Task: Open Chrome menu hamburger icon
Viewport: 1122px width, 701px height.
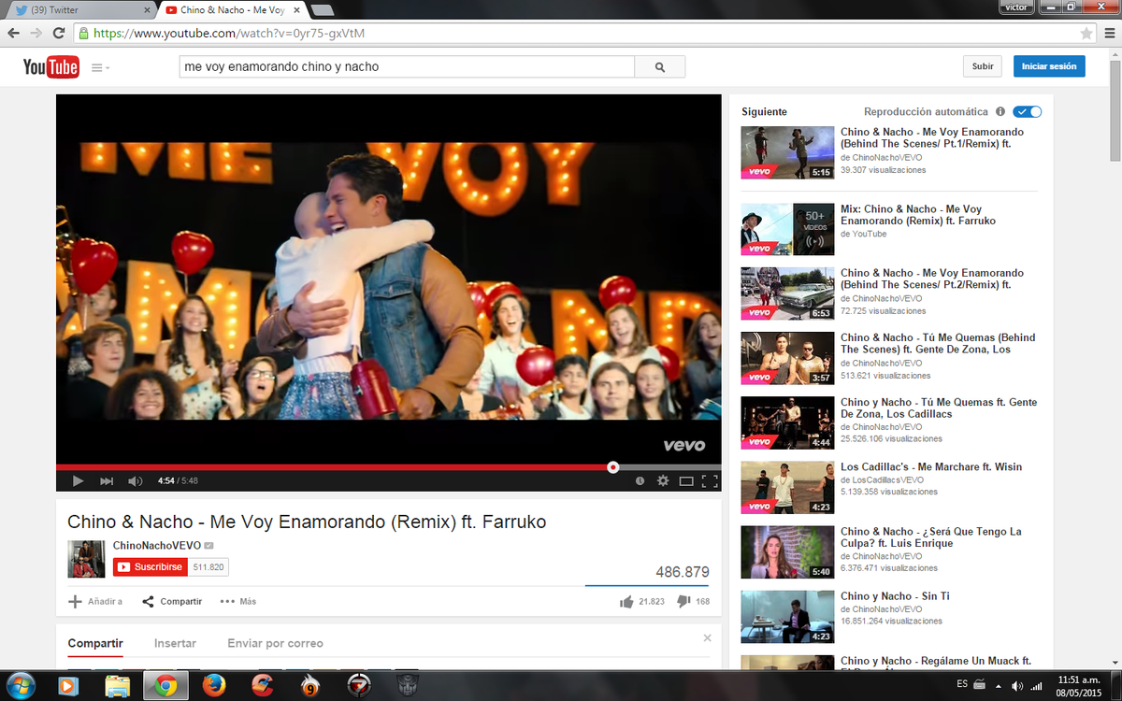Action: coord(1109,33)
